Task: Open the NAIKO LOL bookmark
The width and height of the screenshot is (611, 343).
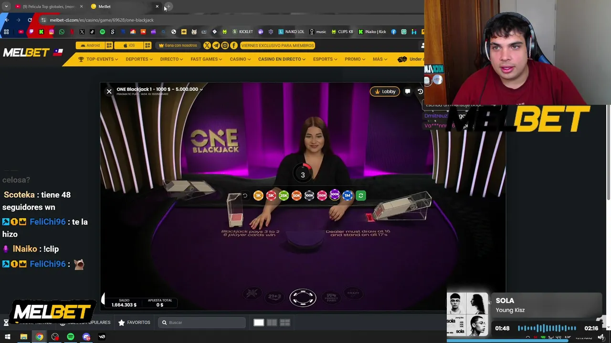Action: click(x=291, y=32)
